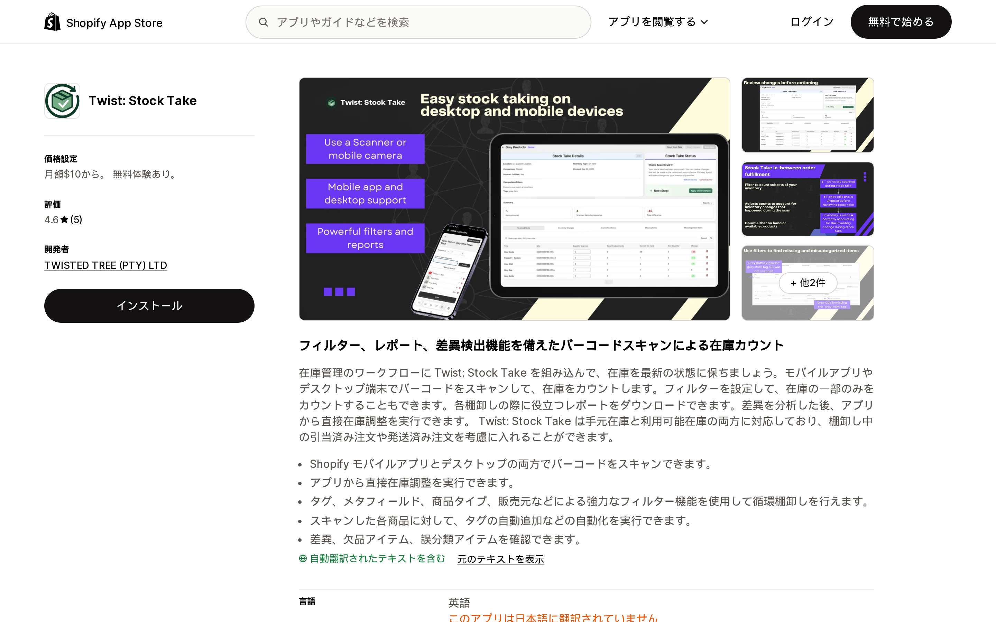
Task: Click the Twist: Stock Take app heading
Action: 142,101
